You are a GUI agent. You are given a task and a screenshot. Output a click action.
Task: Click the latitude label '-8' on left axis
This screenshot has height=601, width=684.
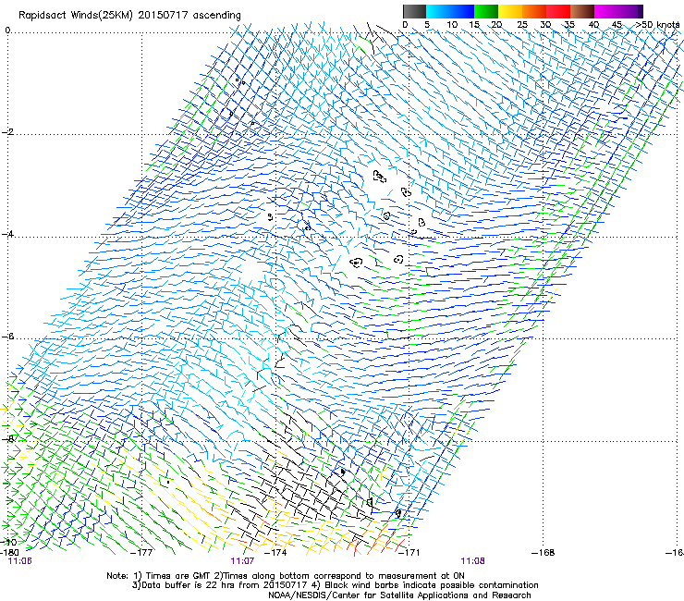point(7,438)
